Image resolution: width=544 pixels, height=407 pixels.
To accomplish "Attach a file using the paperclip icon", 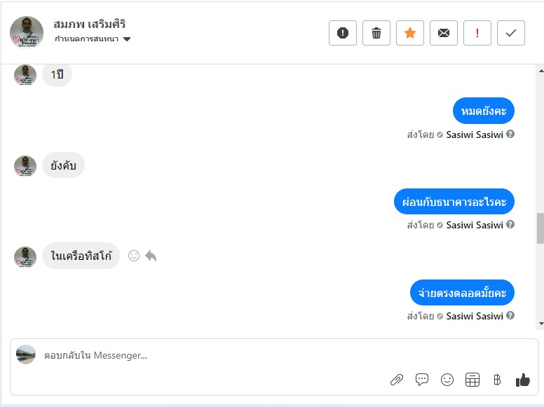I will pos(397,380).
